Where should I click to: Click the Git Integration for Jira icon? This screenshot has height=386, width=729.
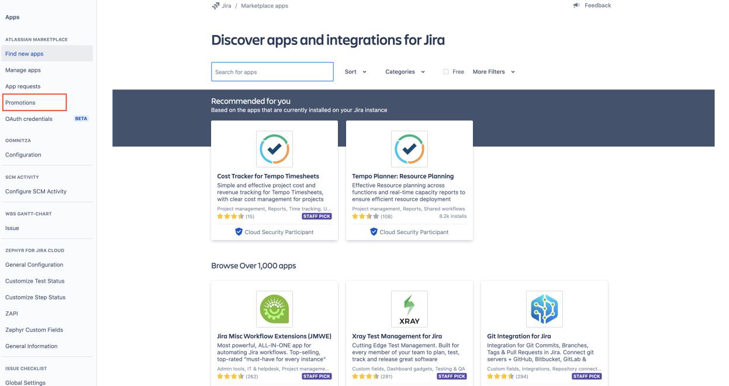(x=544, y=309)
